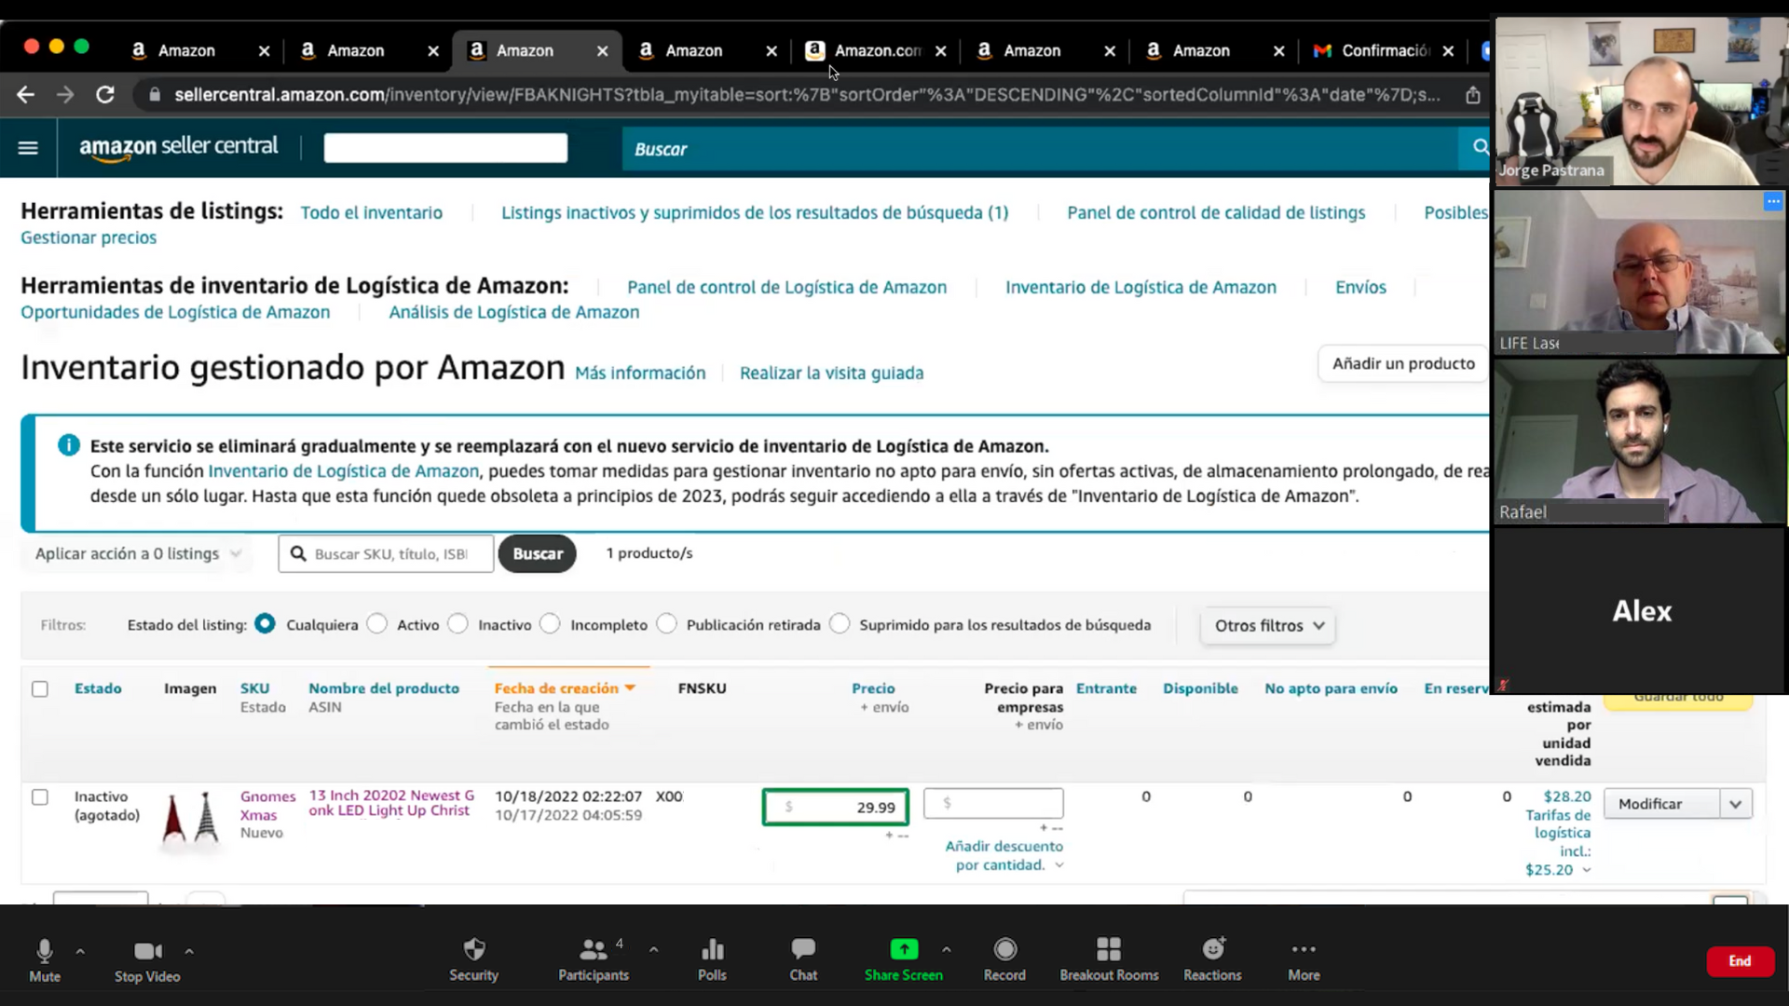The width and height of the screenshot is (1789, 1006).
Task: Open the Envíos inventory tools link
Action: [1359, 287]
